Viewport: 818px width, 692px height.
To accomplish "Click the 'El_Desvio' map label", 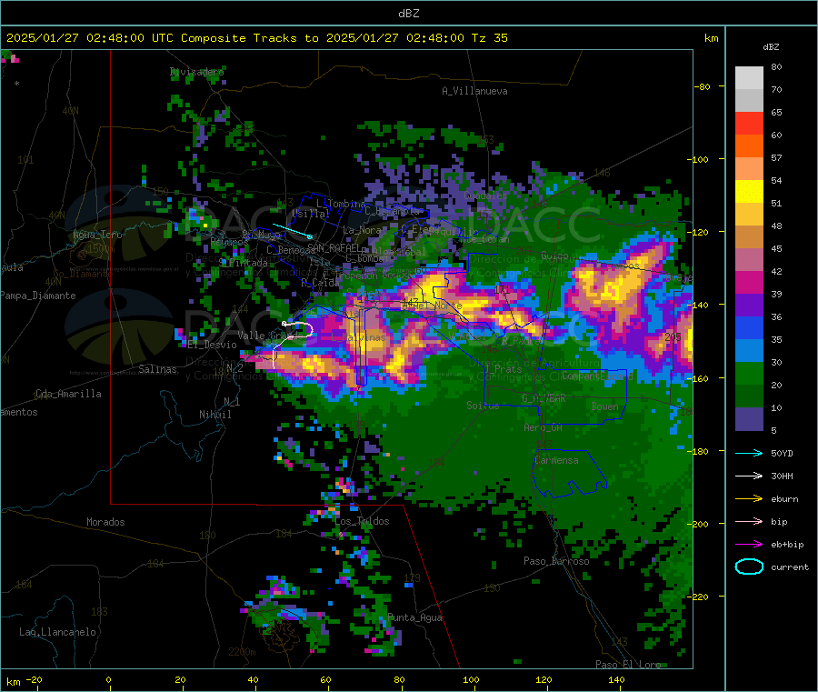I will [x=213, y=345].
